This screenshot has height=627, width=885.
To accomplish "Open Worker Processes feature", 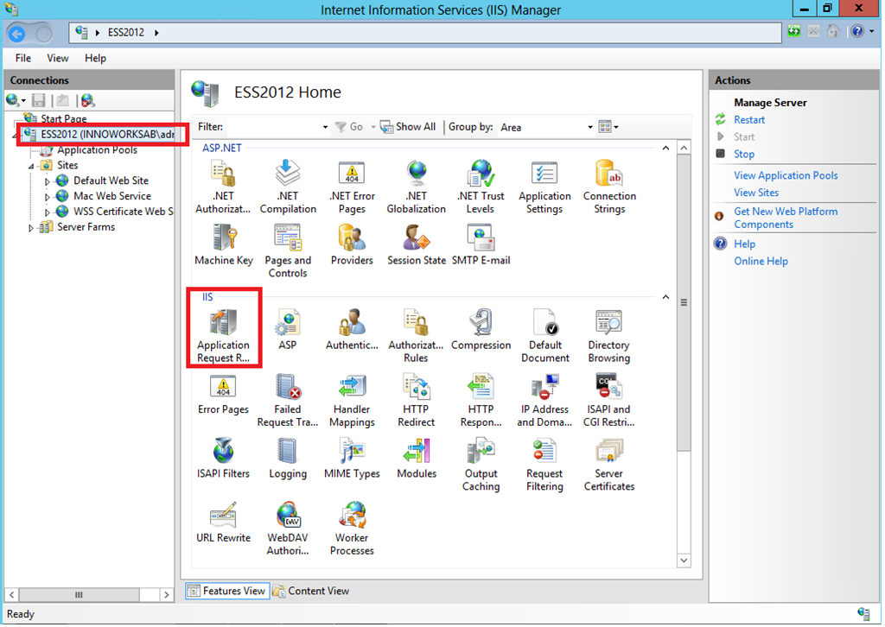I will coord(353,529).
